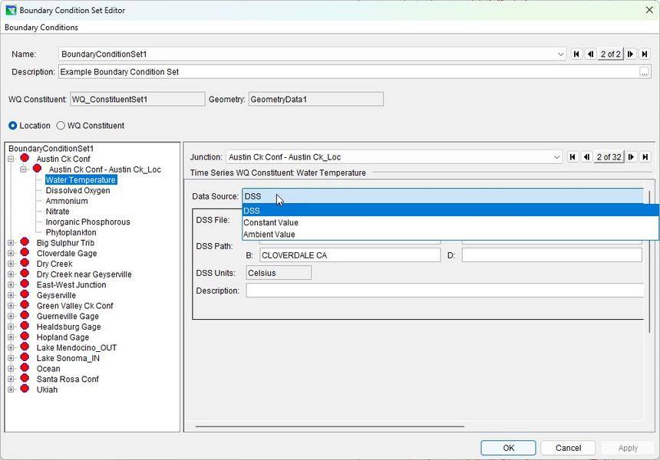Choose Constant Value as data source

pos(450,222)
